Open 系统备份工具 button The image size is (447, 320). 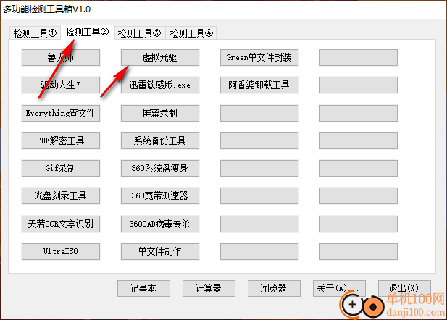[160, 140]
